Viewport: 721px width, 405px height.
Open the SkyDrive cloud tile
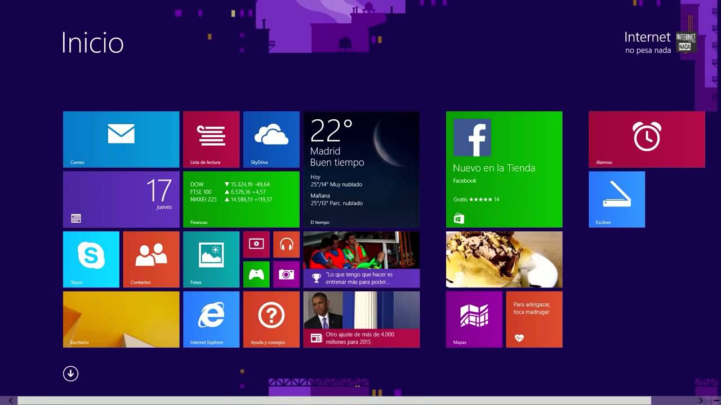tap(272, 139)
